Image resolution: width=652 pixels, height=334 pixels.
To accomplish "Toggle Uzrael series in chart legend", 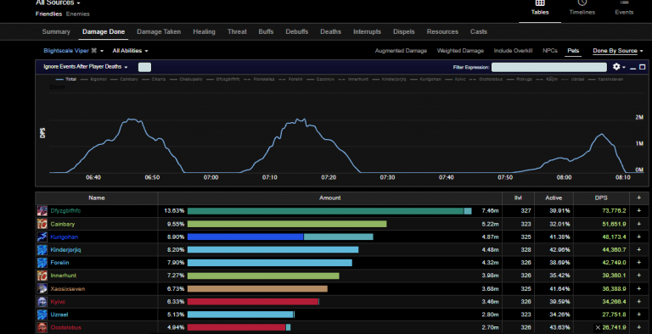I will point(573,79).
